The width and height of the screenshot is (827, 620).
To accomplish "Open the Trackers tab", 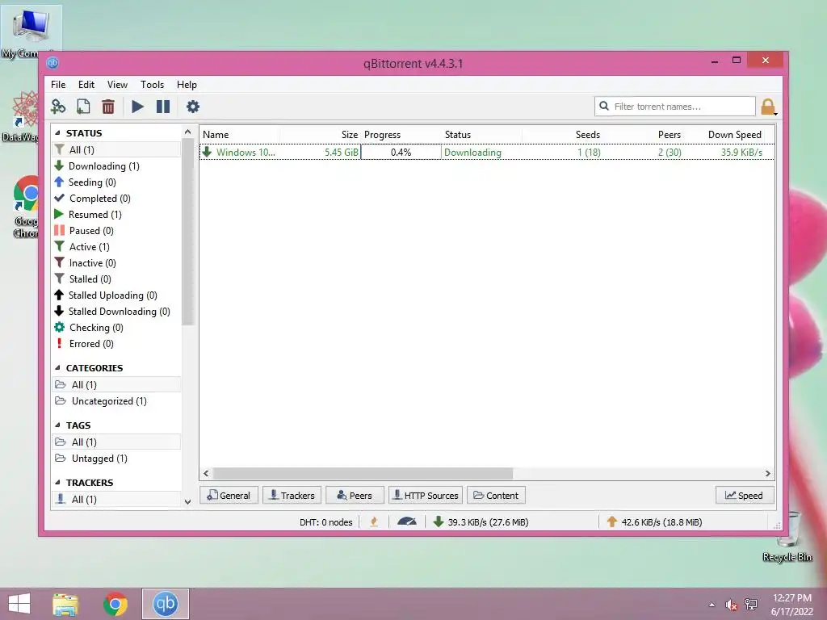I will [292, 496].
